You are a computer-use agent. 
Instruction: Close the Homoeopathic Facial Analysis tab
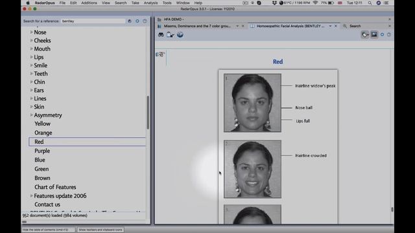click(336, 26)
